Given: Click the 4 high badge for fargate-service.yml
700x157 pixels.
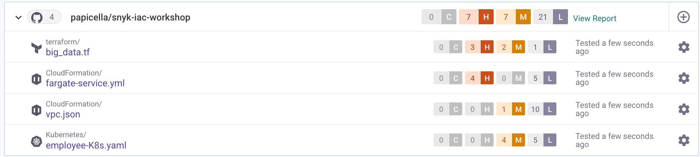Looking at the screenshot, I should pyautogui.click(x=479, y=78).
